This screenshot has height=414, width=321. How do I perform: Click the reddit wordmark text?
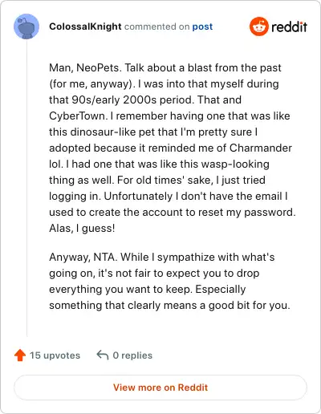289,27
